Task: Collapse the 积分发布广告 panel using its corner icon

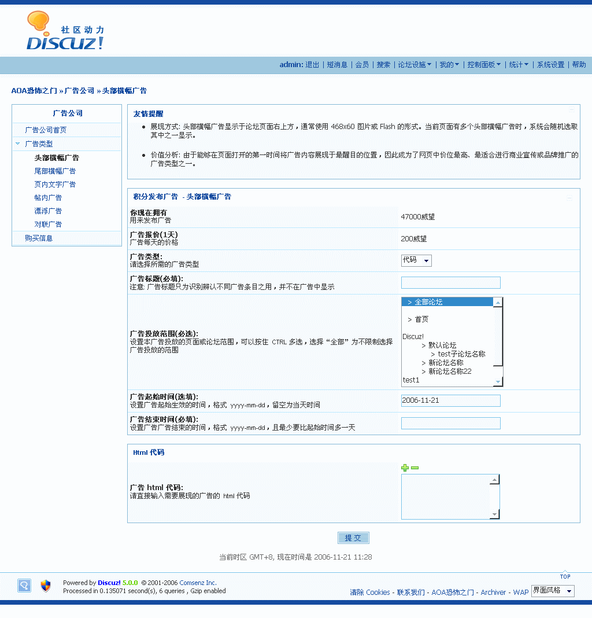Action: pos(569,197)
